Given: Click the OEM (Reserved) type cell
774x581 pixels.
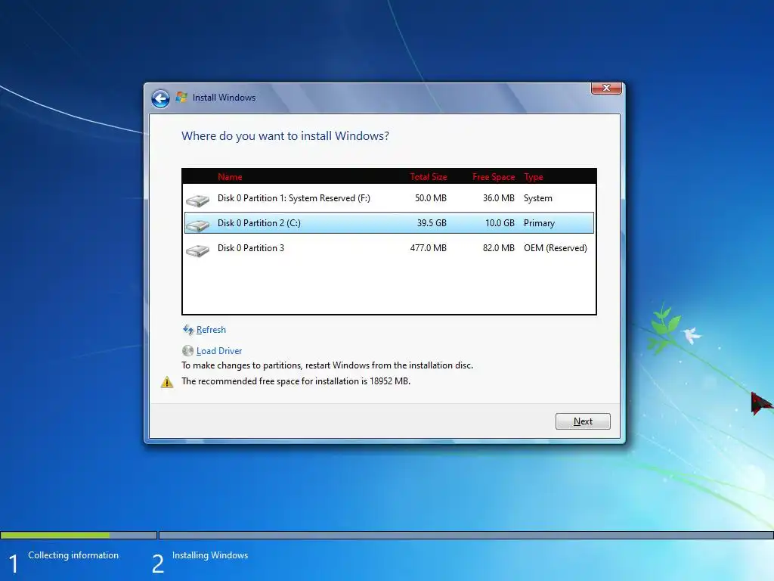Looking at the screenshot, I should click(556, 248).
